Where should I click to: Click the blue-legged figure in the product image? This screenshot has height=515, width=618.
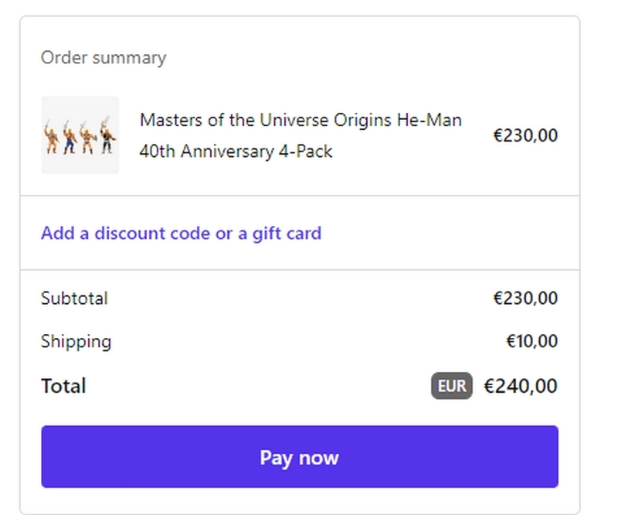tap(70, 138)
